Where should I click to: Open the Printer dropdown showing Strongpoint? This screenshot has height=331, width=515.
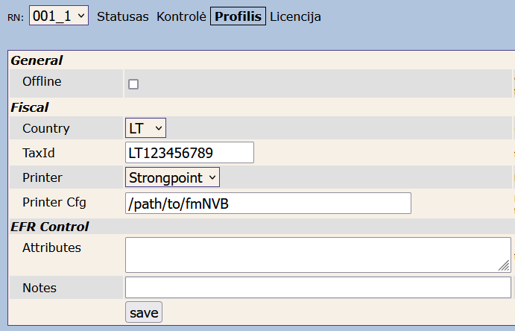click(x=173, y=177)
